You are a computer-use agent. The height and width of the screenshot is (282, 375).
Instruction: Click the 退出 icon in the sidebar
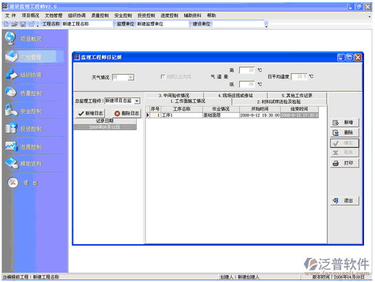12,183
